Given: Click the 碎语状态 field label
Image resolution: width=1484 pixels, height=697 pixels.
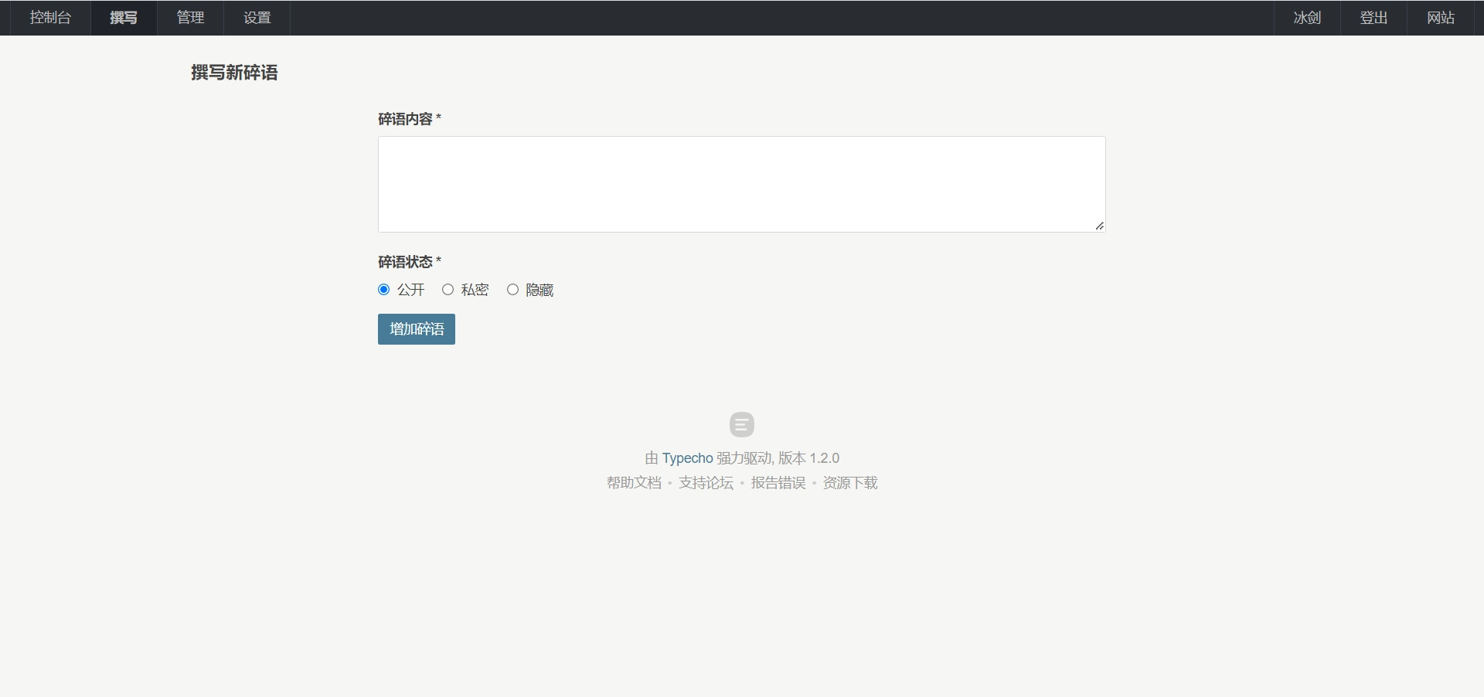Looking at the screenshot, I should 409,262.
